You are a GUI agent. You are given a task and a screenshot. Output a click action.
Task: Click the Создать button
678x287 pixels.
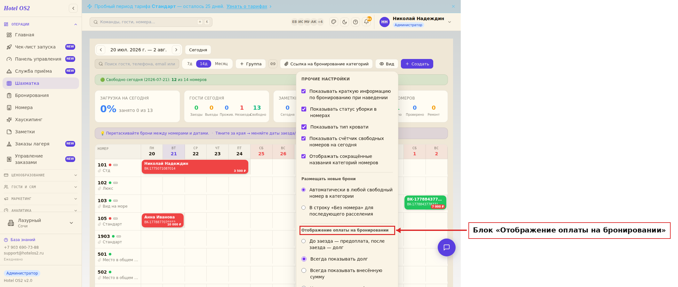[x=417, y=64]
